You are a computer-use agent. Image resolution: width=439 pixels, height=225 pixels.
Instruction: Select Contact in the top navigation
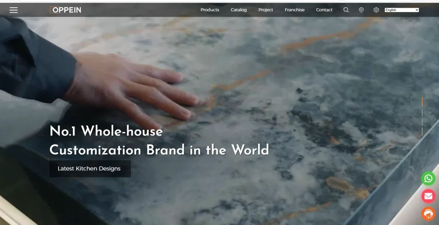(x=324, y=10)
